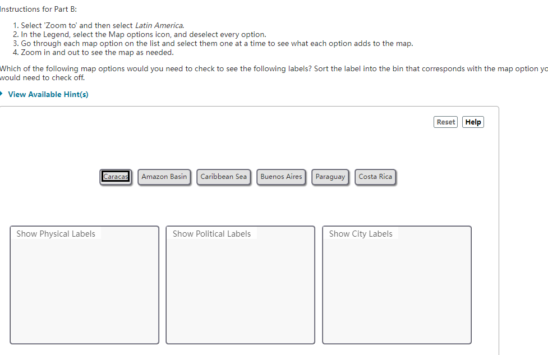Click the View Available Hint(s) link
The width and height of the screenshot is (548, 355).
tap(48, 94)
